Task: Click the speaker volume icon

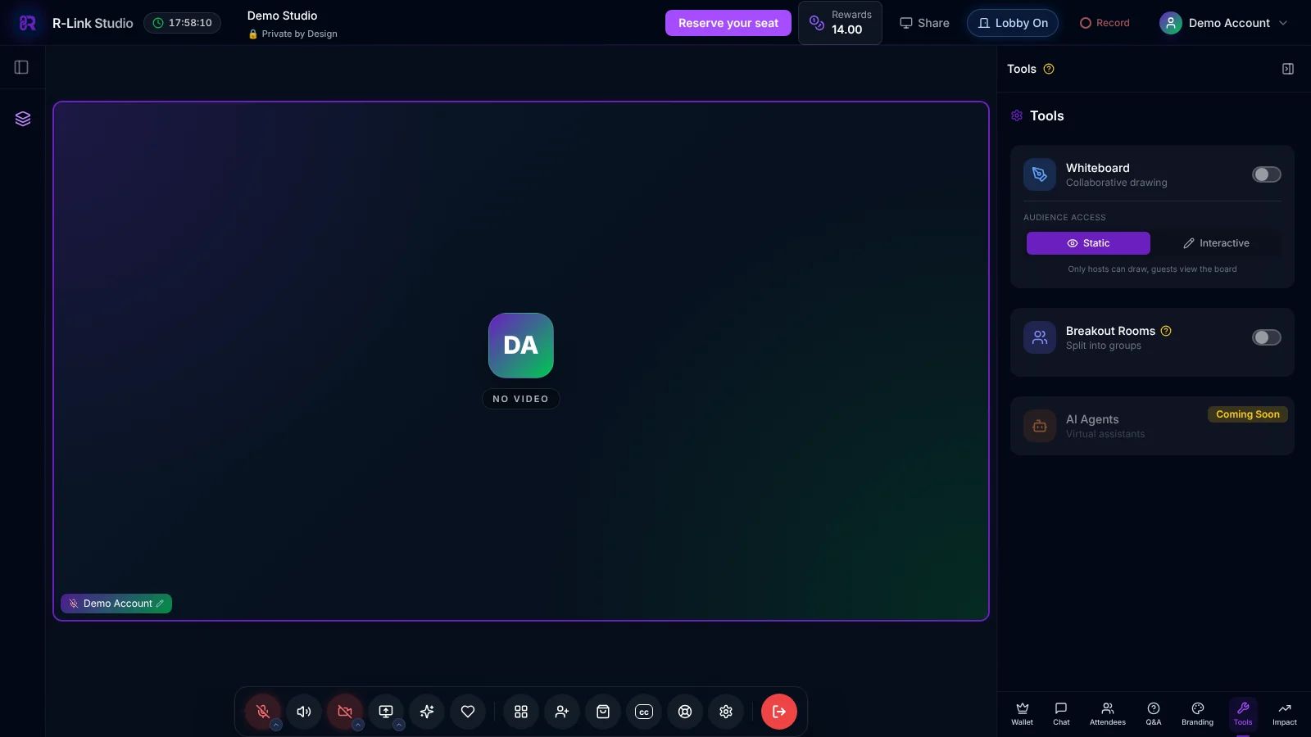Action: pos(304,712)
